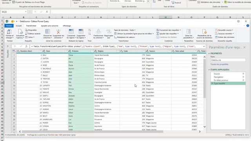The width and height of the screenshot is (251, 141).
Task: Sort ascending with the top sort icon
Action: 90,30
